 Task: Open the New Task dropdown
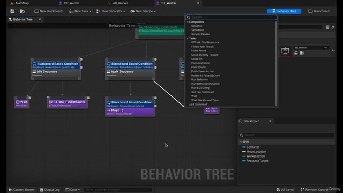point(80,11)
